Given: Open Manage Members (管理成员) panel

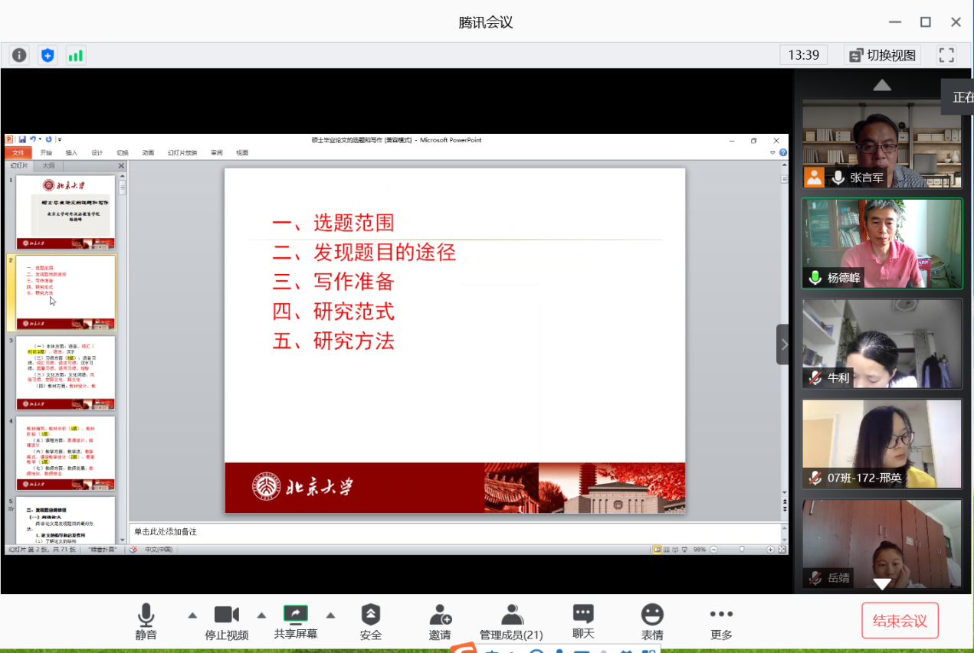Looking at the screenshot, I should 511,621.
